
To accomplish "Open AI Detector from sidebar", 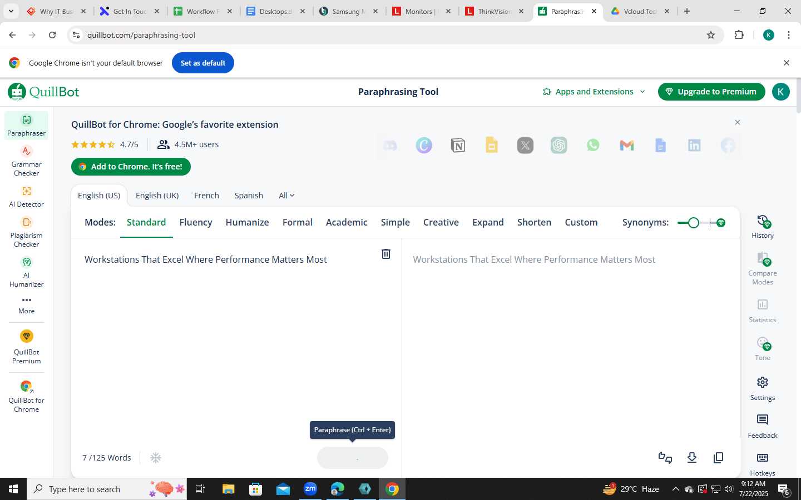I will pyautogui.click(x=26, y=197).
